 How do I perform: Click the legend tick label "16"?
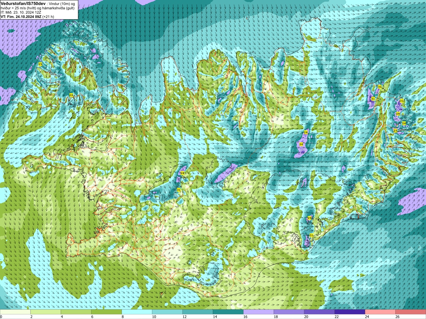245,317
